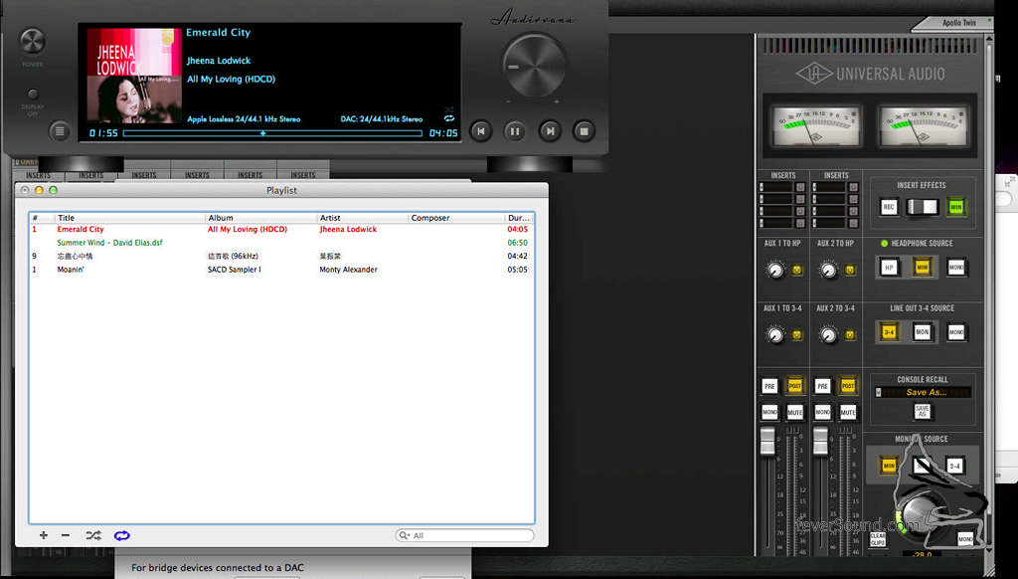This screenshot has width=1018, height=579.
Task: Add a track with the plus button in Playlist
Action: 44,535
